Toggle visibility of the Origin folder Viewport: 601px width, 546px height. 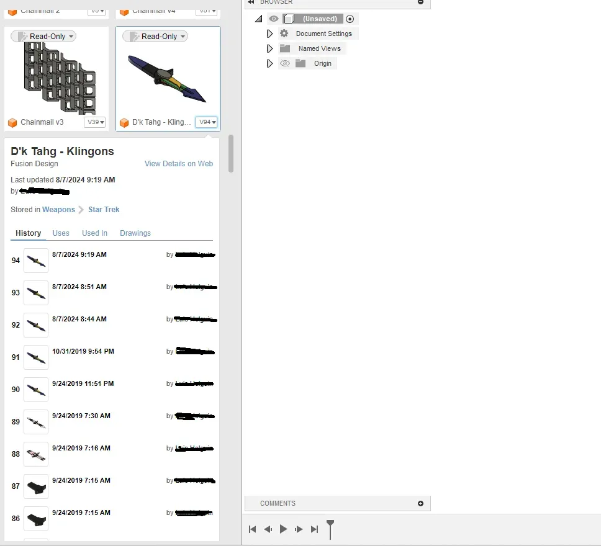pyautogui.click(x=285, y=63)
